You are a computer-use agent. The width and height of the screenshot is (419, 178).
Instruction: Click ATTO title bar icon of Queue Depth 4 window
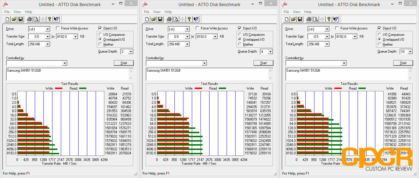point(145,4)
